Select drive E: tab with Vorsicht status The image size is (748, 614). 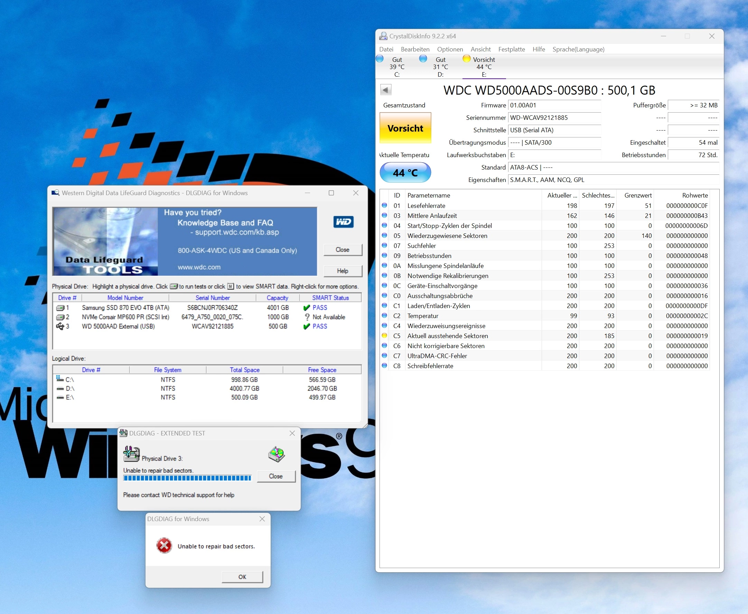click(484, 67)
